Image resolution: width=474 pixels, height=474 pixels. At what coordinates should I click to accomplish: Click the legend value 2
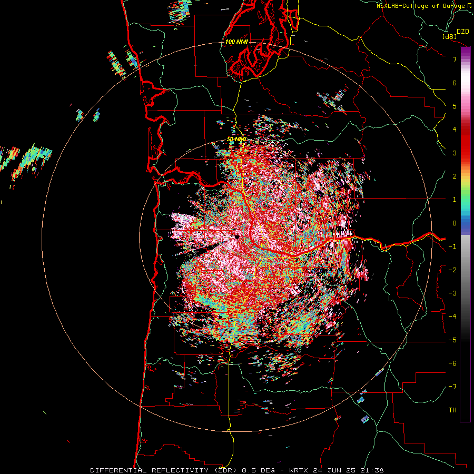(x=455, y=176)
